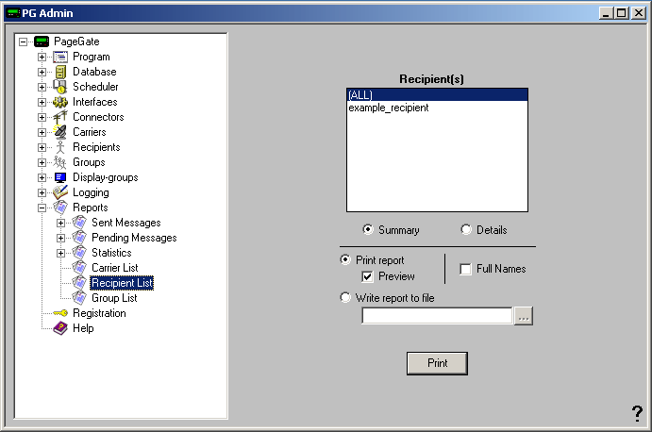This screenshot has width=652, height=432.
Task: Select the Recipient List tree item
Action: tap(122, 283)
